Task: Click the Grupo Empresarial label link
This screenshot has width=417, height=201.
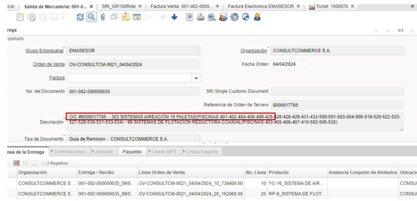Action: (x=44, y=51)
